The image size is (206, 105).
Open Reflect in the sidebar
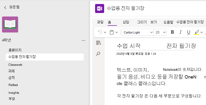(13, 85)
